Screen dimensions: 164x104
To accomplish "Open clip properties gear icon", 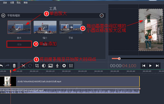I will click(64, 66).
